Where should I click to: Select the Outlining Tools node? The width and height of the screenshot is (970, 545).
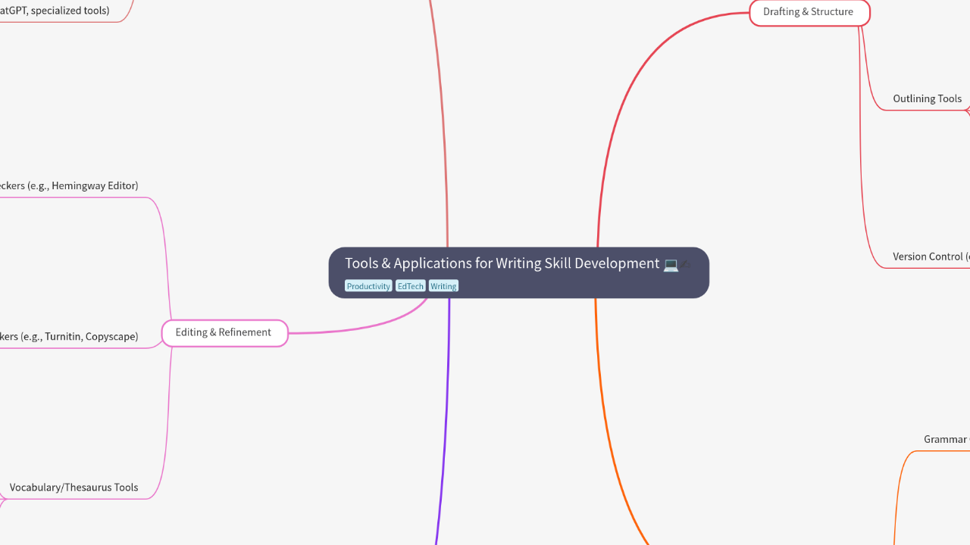pos(927,98)
